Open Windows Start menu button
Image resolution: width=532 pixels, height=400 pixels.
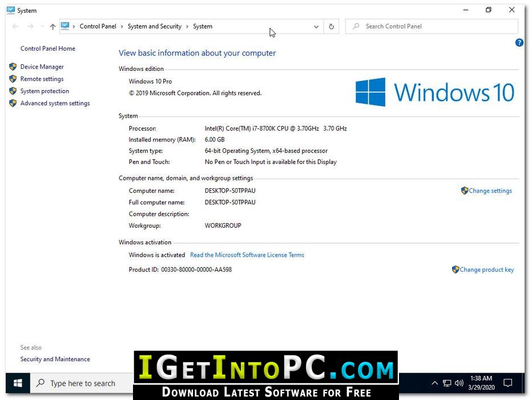(18, 383)
